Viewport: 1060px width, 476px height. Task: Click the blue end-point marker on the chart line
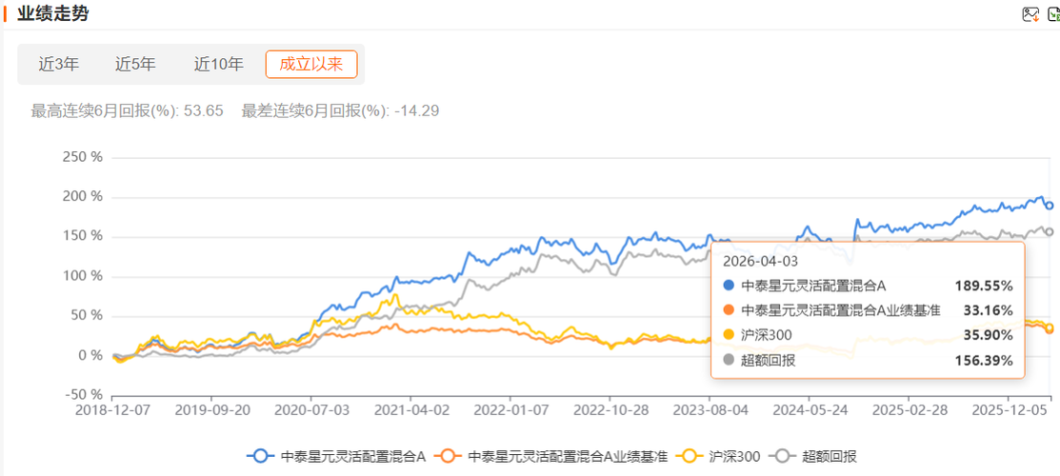click(1050, 206)
